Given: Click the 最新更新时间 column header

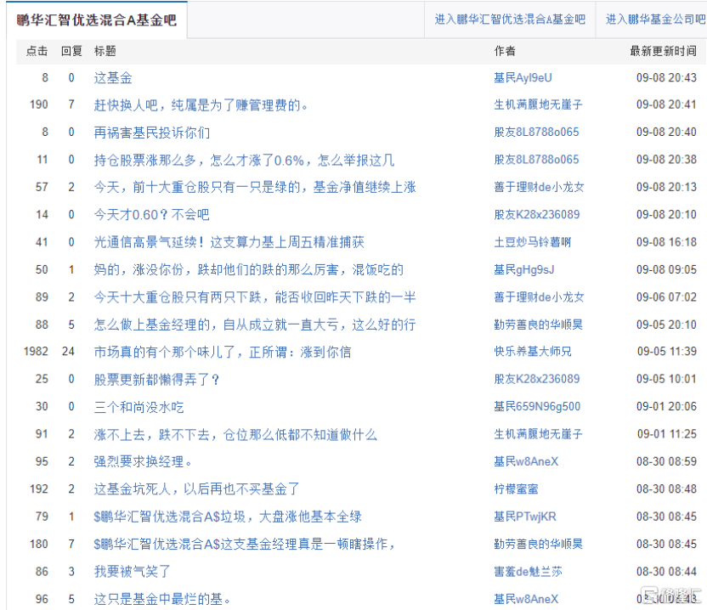Looking at the screenshot, I should point(664,51).
